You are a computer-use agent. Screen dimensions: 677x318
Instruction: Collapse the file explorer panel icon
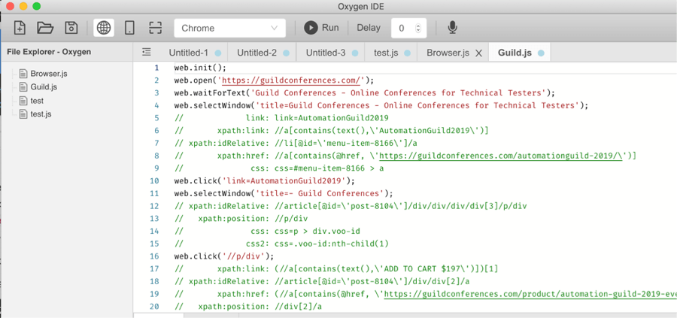click(147, 52)
